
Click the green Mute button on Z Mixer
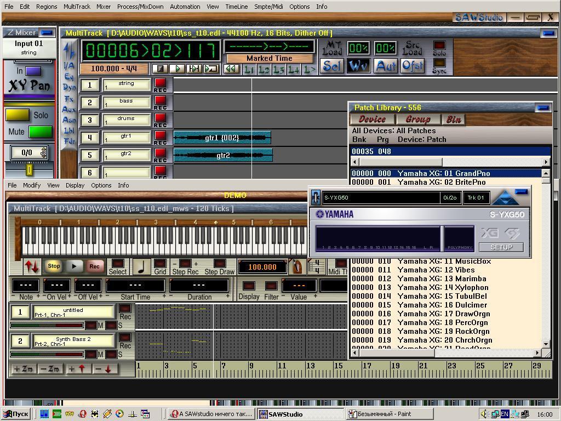pos(41,132)
